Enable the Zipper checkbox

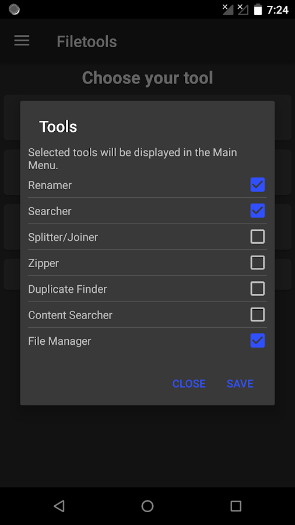pos(258,263)
